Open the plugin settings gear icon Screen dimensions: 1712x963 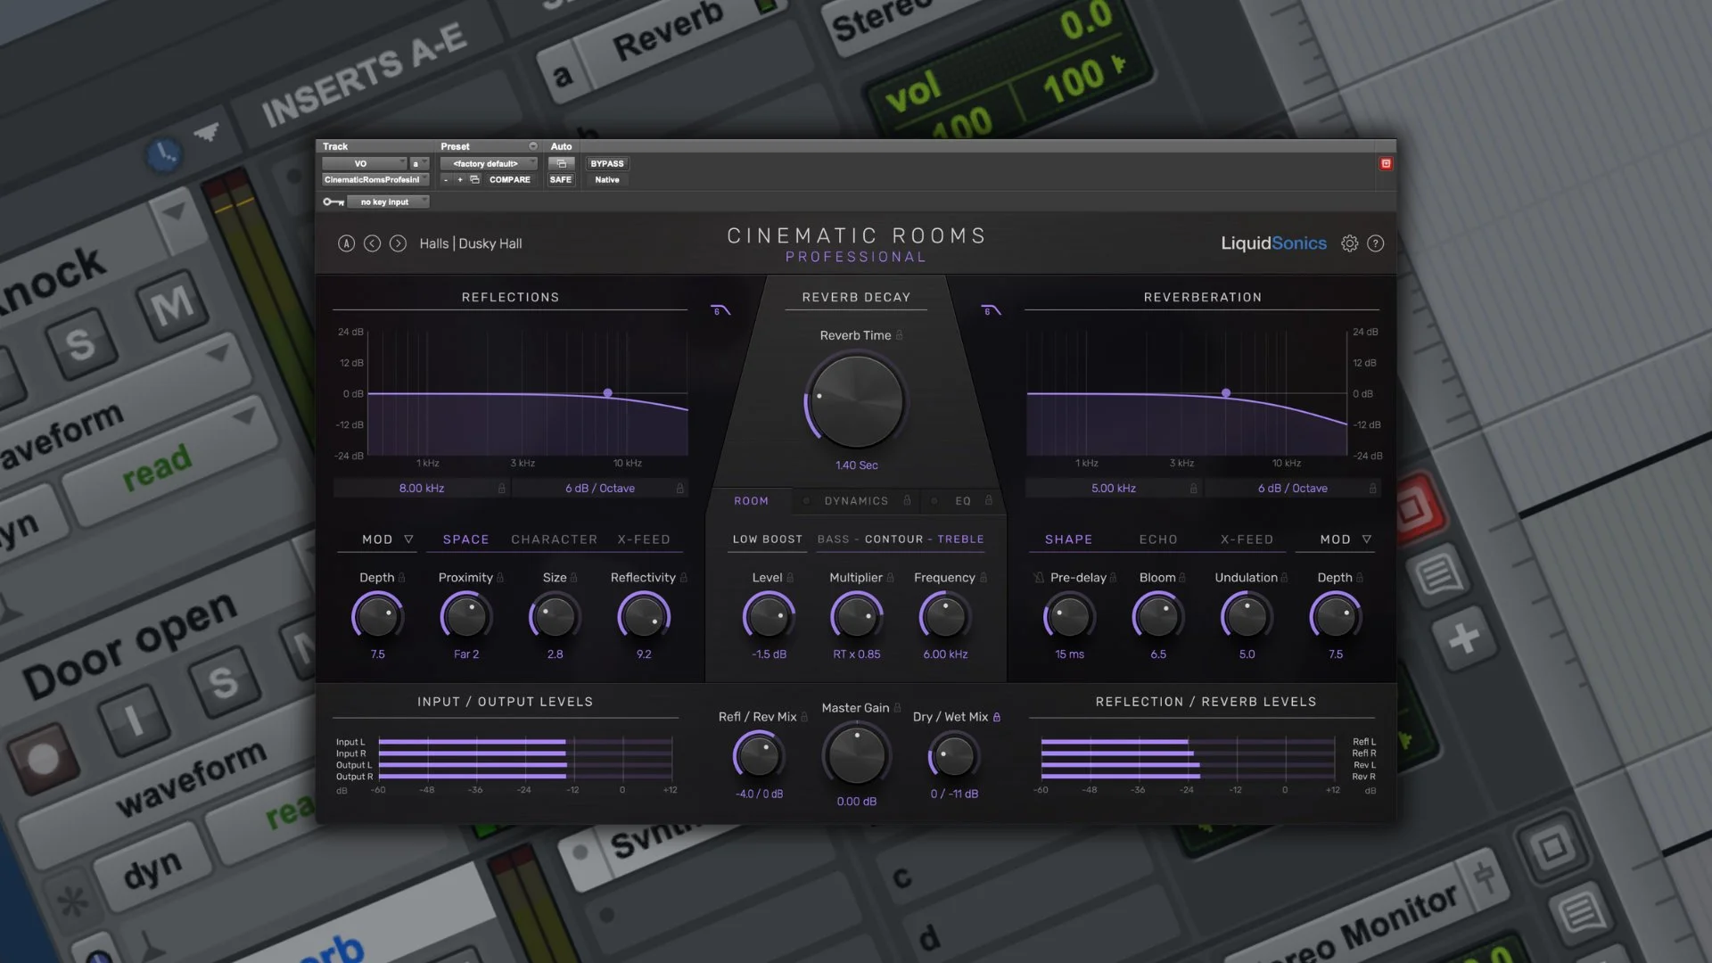point(1349,243)
